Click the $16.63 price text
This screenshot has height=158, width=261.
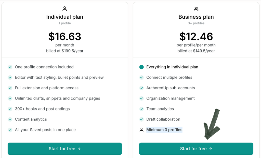[65, 37]
